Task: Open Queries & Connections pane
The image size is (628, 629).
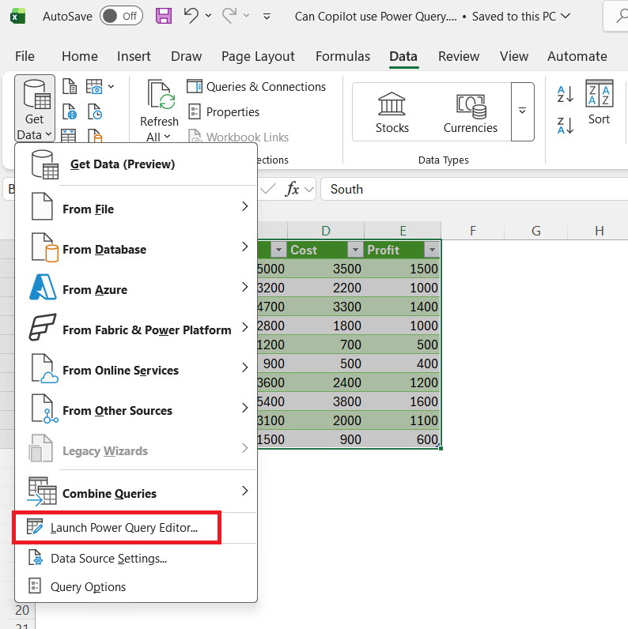Action: pyautogui.click(x=256, y=87)
